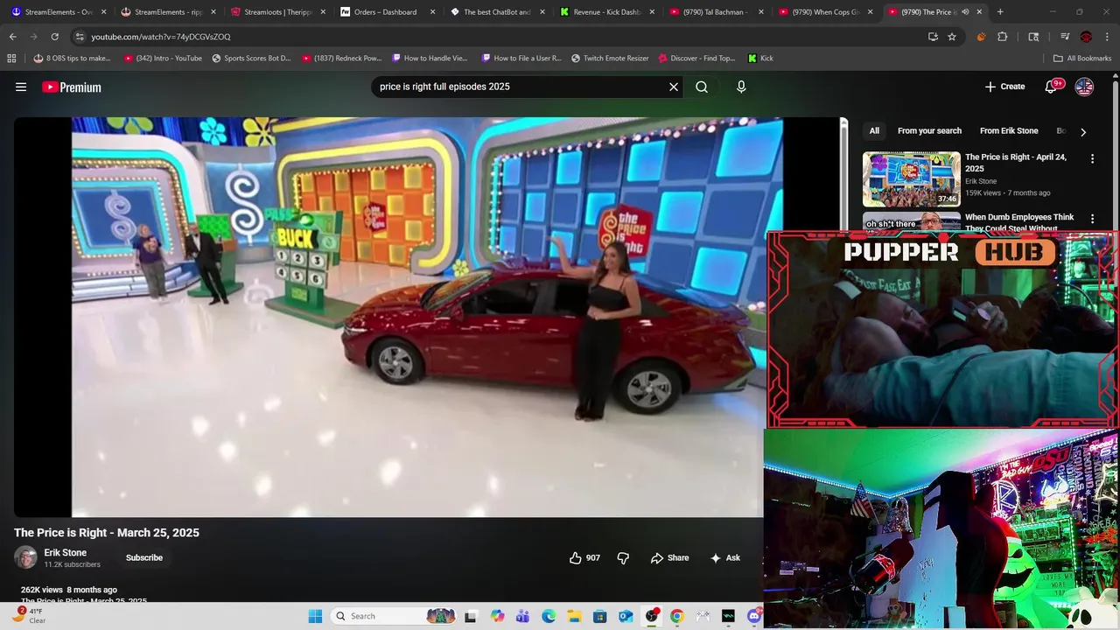Go to YouTube Premium home logo
Screen dimensions: 1120x630
pos(72,87)
